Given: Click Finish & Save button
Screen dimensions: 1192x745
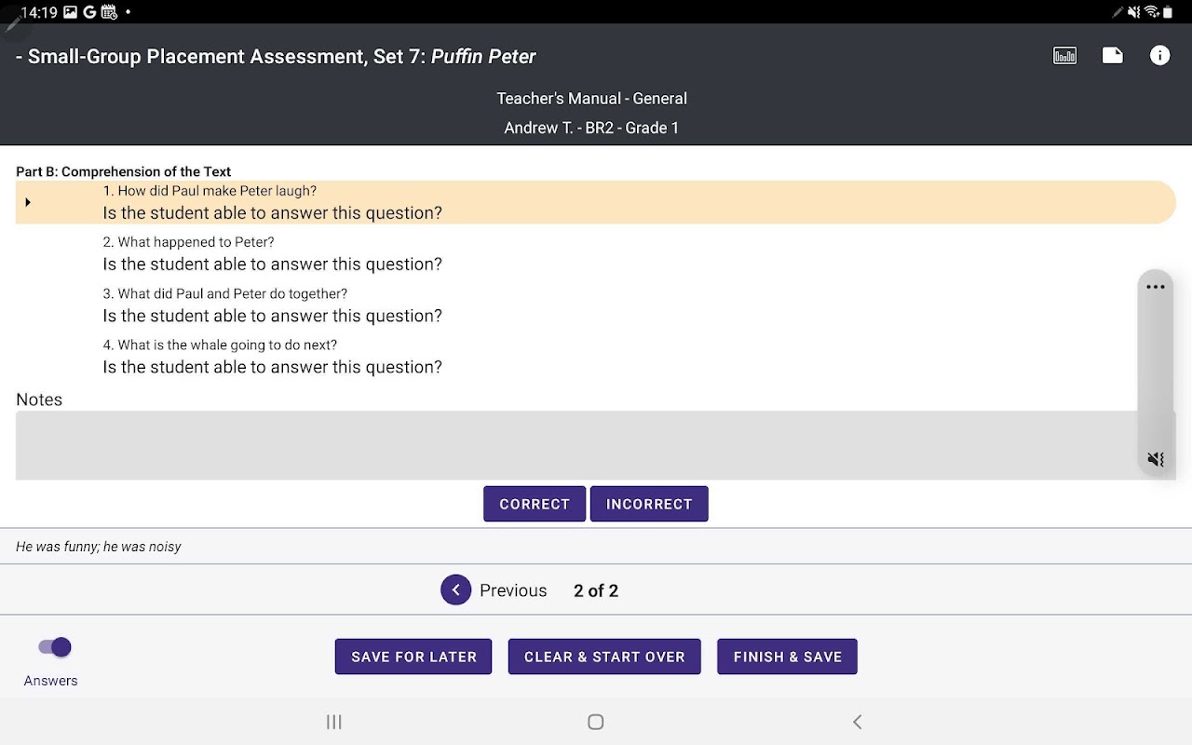Looking at the screenshot, I should [x=787, y=657].
